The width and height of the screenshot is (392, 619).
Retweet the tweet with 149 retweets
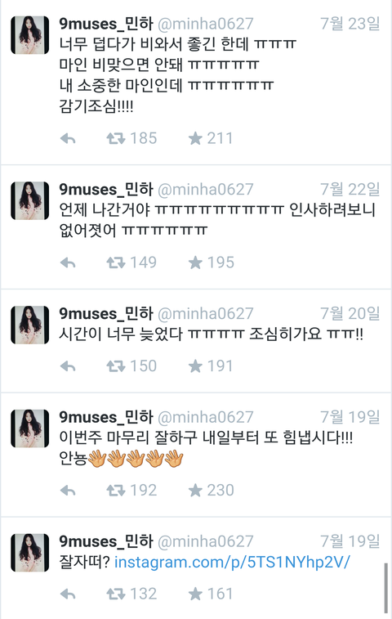click(x=115, y=262)
